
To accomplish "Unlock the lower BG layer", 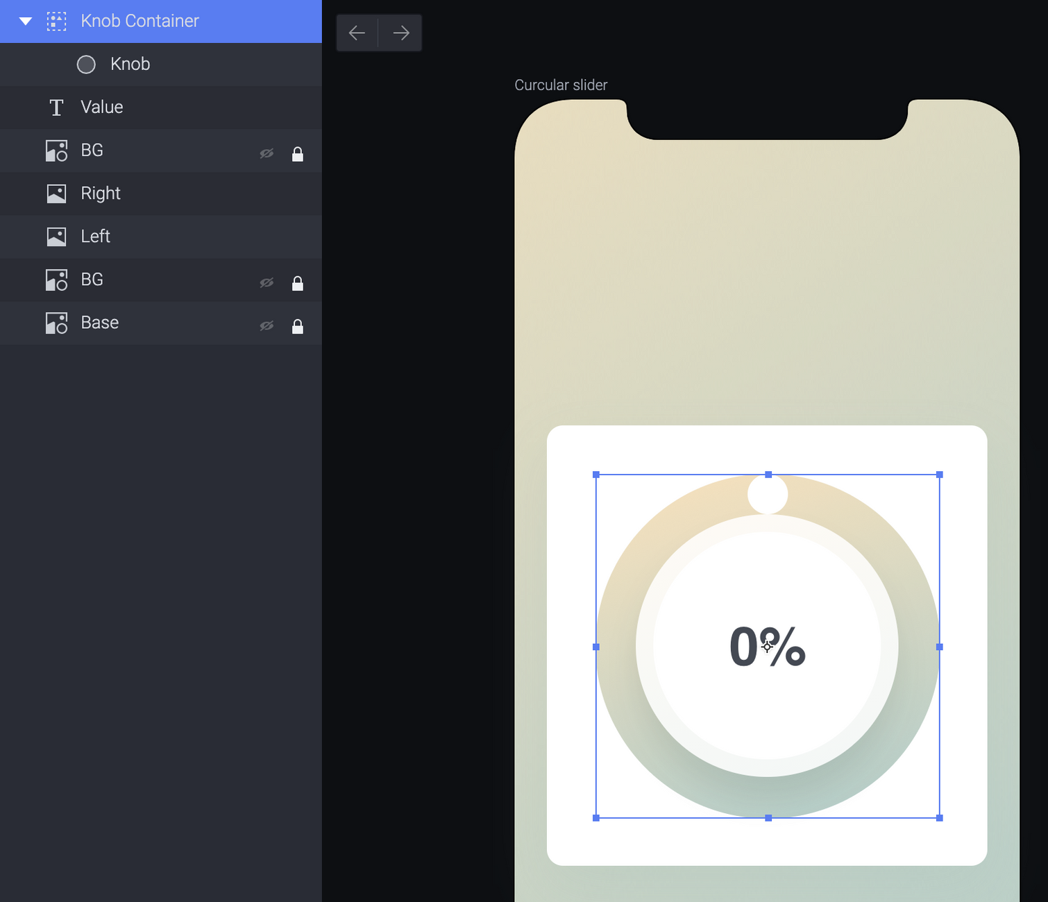I will tap(298, 283).
